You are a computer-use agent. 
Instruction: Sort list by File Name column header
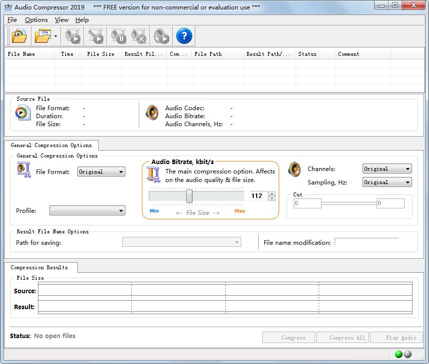29,54
